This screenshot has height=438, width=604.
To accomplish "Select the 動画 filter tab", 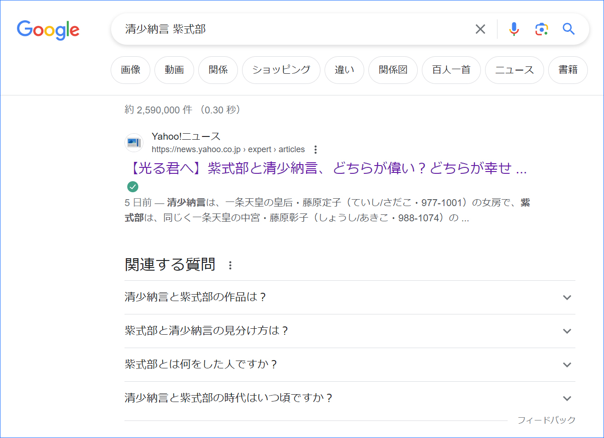I will (174, 70).
